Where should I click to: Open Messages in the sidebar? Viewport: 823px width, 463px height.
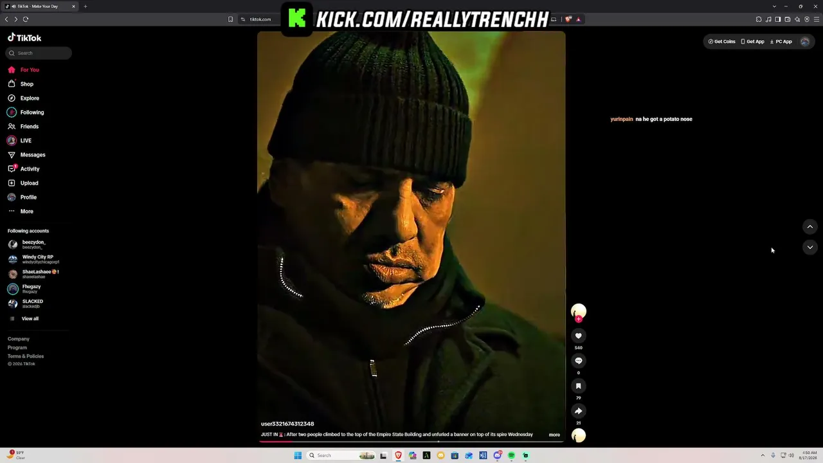27,154
